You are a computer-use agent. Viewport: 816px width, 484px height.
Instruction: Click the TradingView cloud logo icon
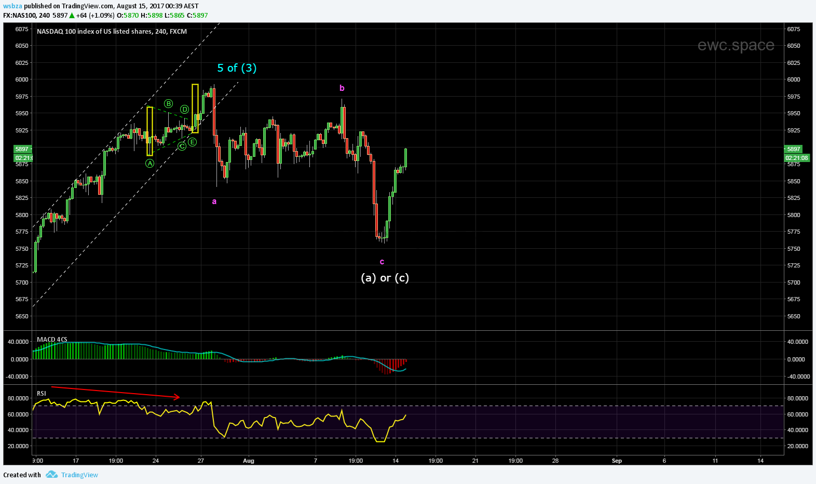[51, 475]
